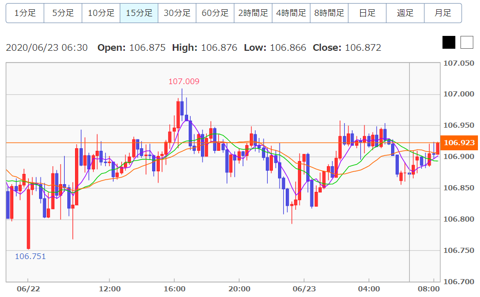Image resolution: width=480 pixels, height=297 pixels.
Task: Switch chart to 30分足
Action: 177,13
